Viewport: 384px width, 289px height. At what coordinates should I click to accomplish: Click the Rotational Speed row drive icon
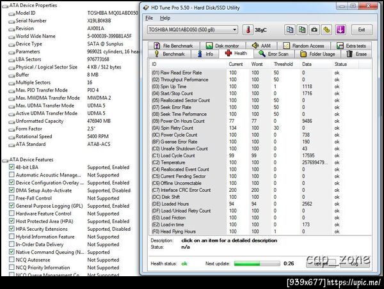pos(12,137)
